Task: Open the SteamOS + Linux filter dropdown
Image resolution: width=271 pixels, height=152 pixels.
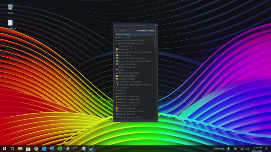Action: (146, 30)
